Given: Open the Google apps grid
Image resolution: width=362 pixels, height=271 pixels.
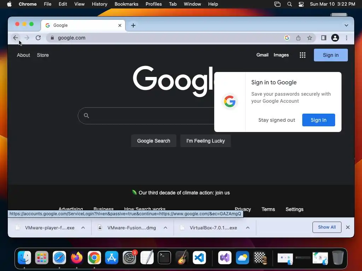Looking at the screenshot, I should pos(303,55).
